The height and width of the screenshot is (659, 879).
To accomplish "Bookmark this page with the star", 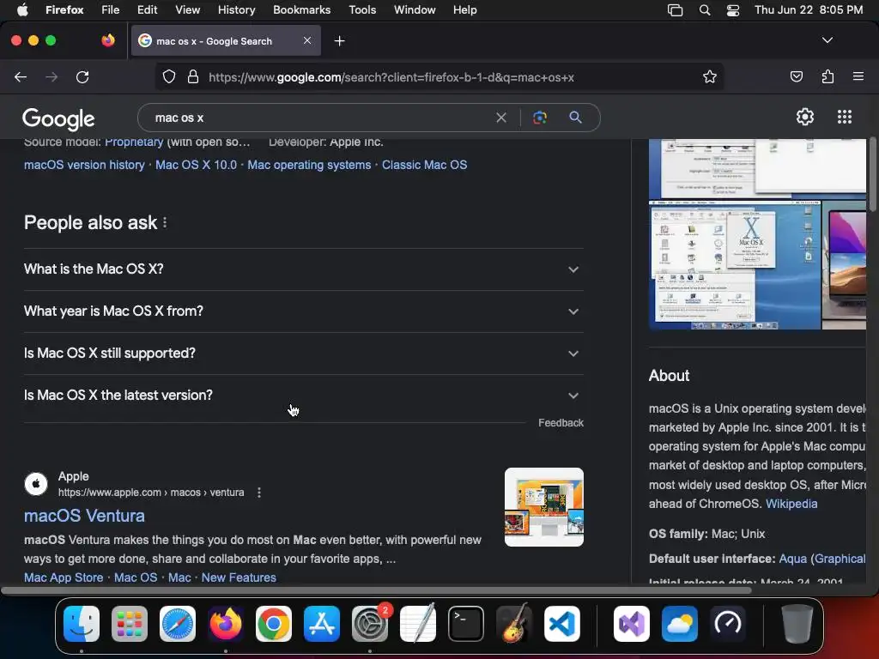I will (x=710, y=76).
